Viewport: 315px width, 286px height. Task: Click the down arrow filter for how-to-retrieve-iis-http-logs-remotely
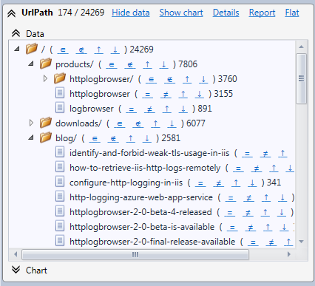coord(290,168)
